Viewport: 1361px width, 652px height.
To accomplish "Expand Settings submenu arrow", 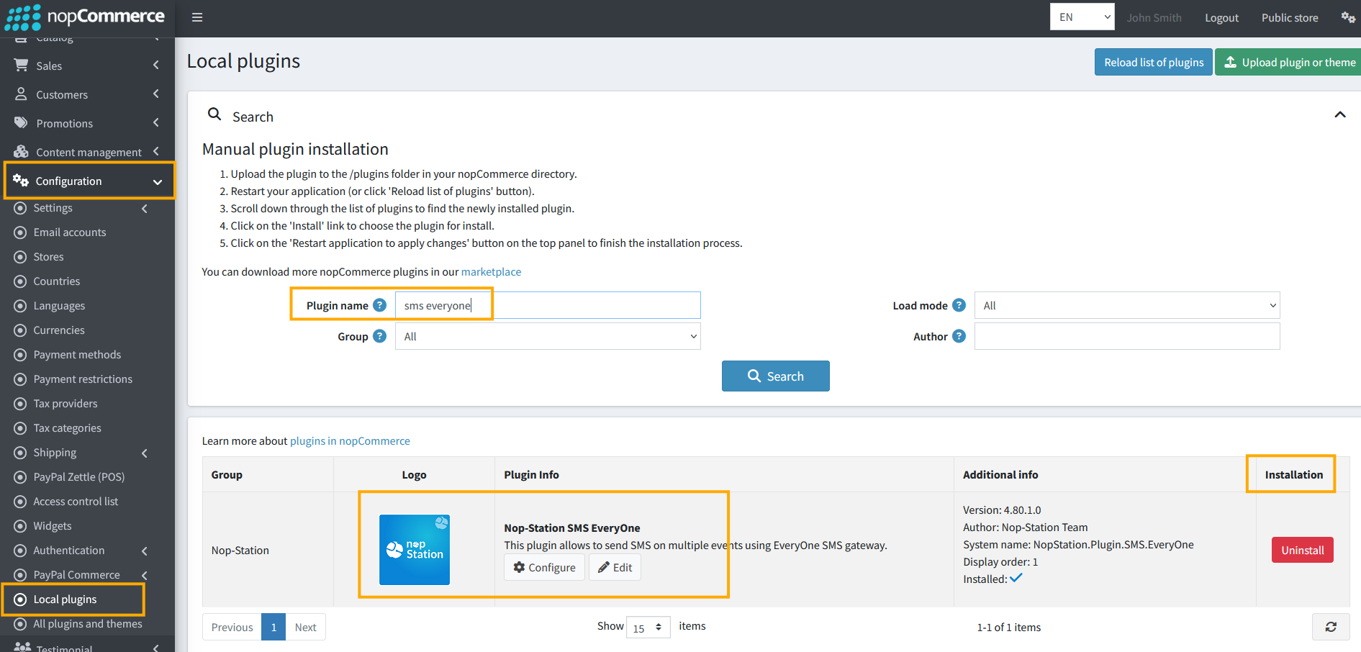I will pos(145,208).
